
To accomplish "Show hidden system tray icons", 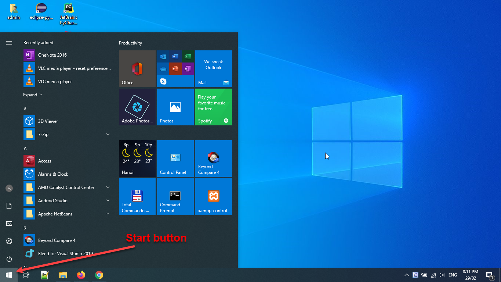I will click(x=406, y=275).
